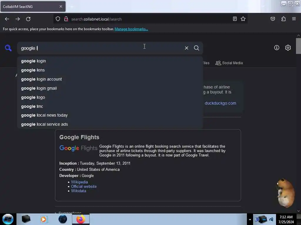Show hidden system tray icons

[250, 219]
